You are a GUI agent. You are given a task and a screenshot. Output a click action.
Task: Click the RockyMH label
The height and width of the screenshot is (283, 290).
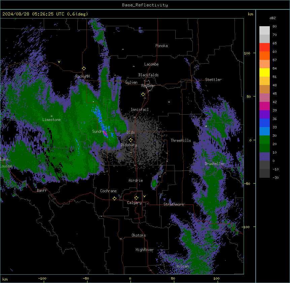(82, 76)
